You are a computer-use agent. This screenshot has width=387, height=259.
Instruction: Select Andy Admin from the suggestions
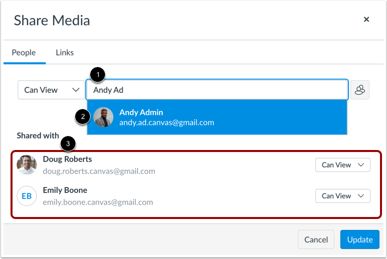click(217, 117)
